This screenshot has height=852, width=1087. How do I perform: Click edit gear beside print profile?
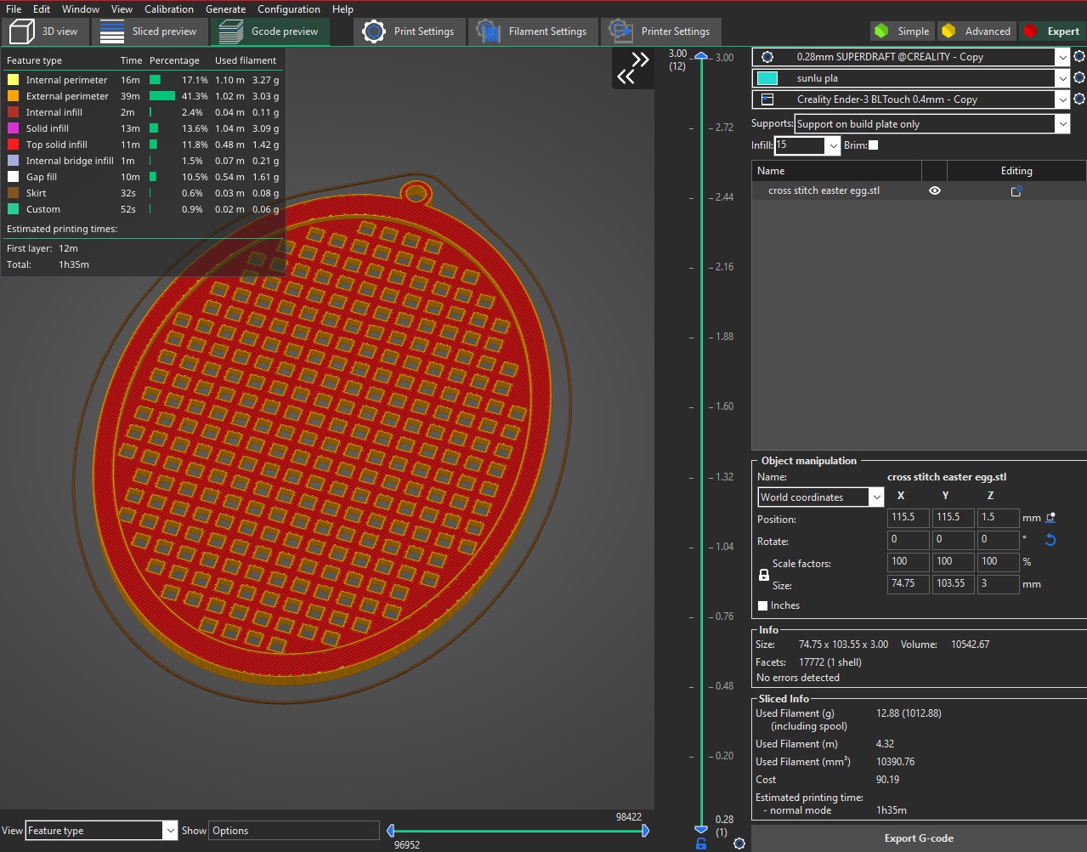pyautogui.click(x=1079, y=56)
